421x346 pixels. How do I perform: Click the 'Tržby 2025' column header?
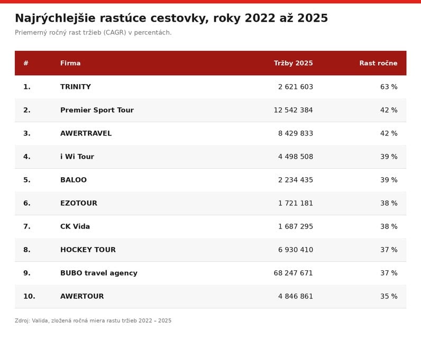coord(293,63)
